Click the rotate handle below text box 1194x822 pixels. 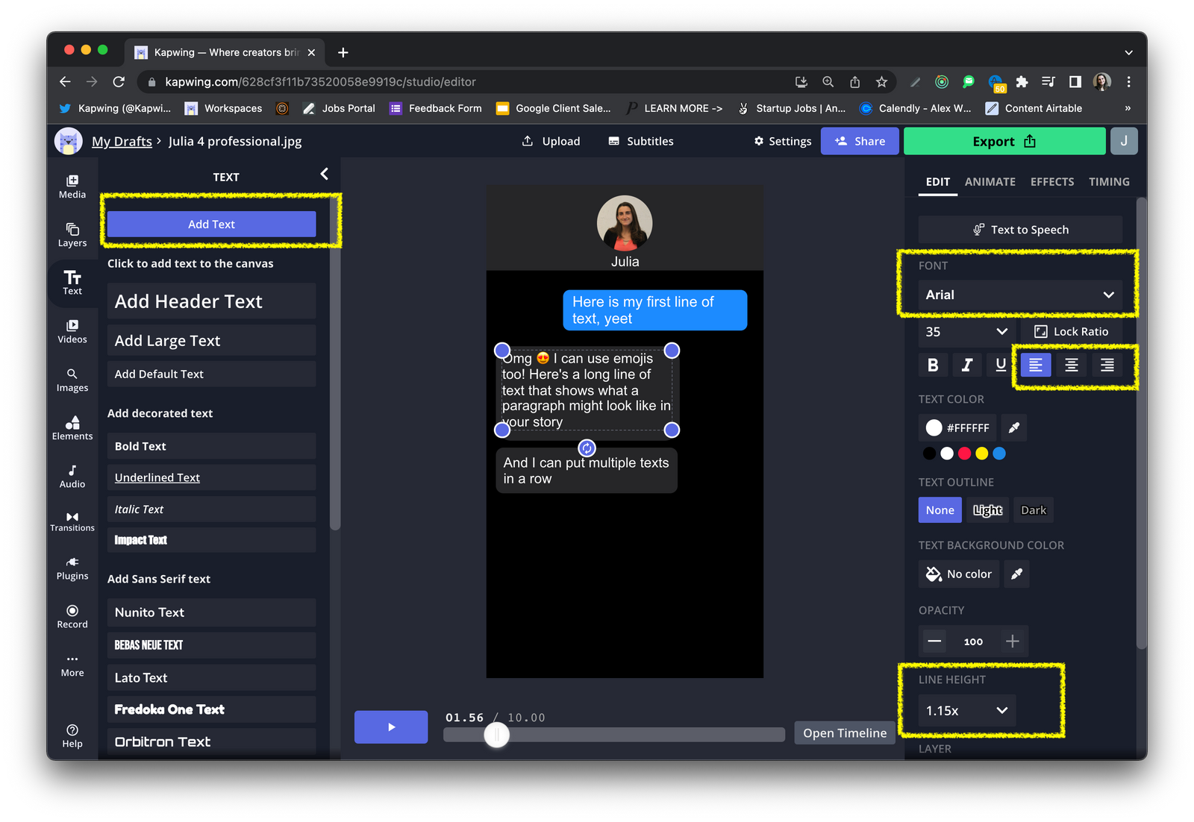point(587,448)
